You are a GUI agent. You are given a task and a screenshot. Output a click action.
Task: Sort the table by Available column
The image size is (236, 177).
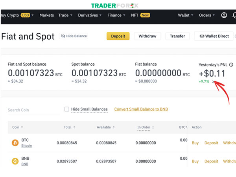(106, 127)
